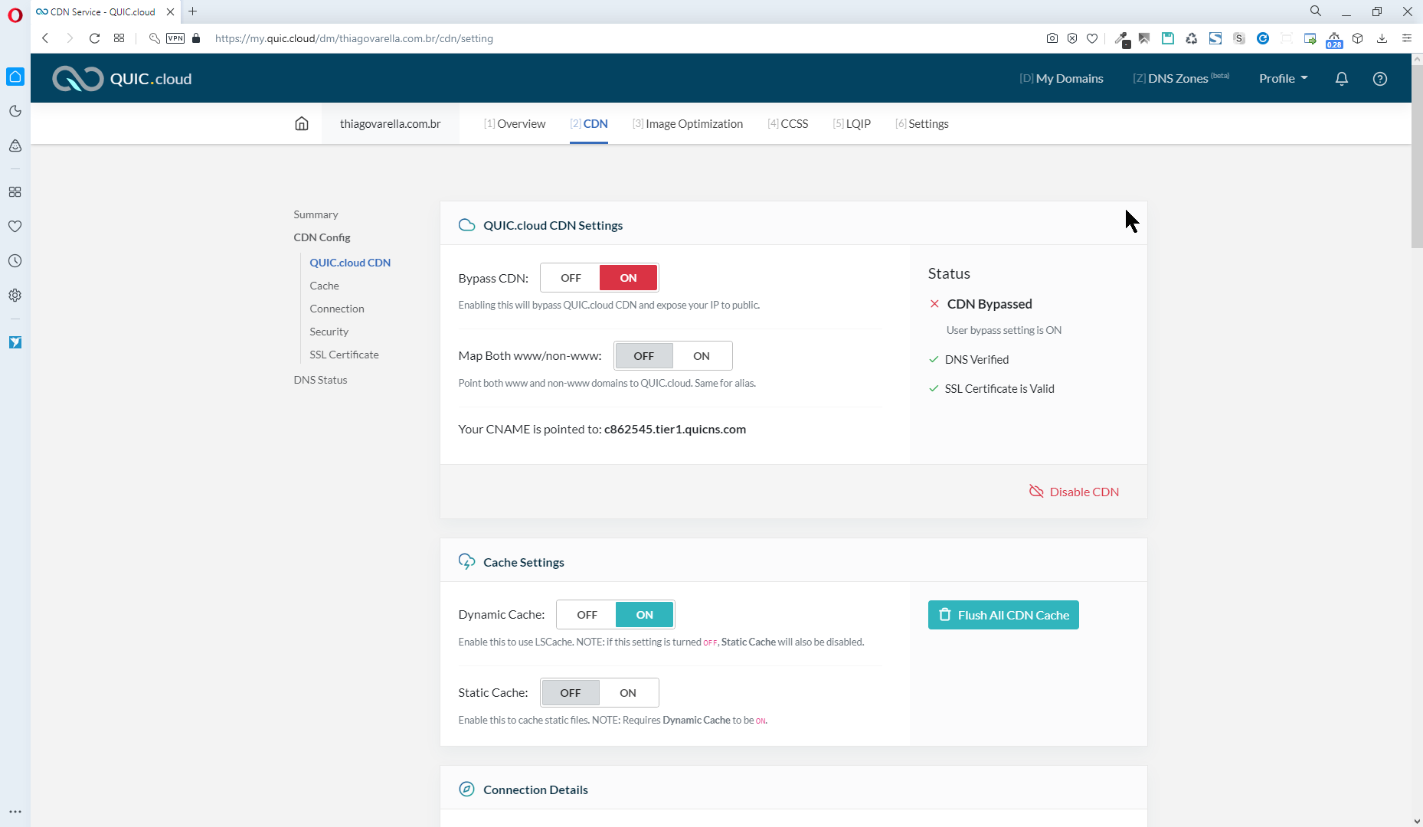The image size is (1423, 827).
Task: Open the notifications bell icon
Action: tap(1341, 79)
